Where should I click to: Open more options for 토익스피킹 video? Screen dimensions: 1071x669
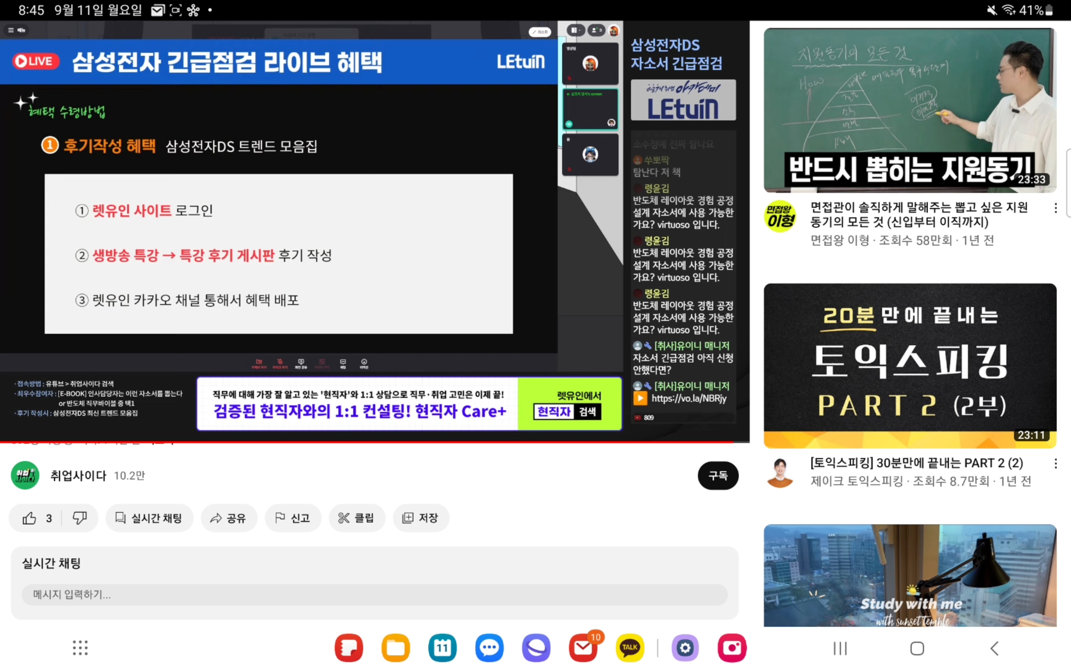(1056, 463)
